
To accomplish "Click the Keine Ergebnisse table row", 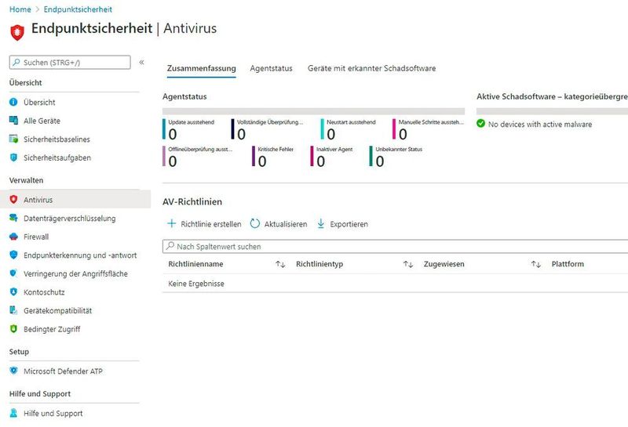I will tap(396, 284).
